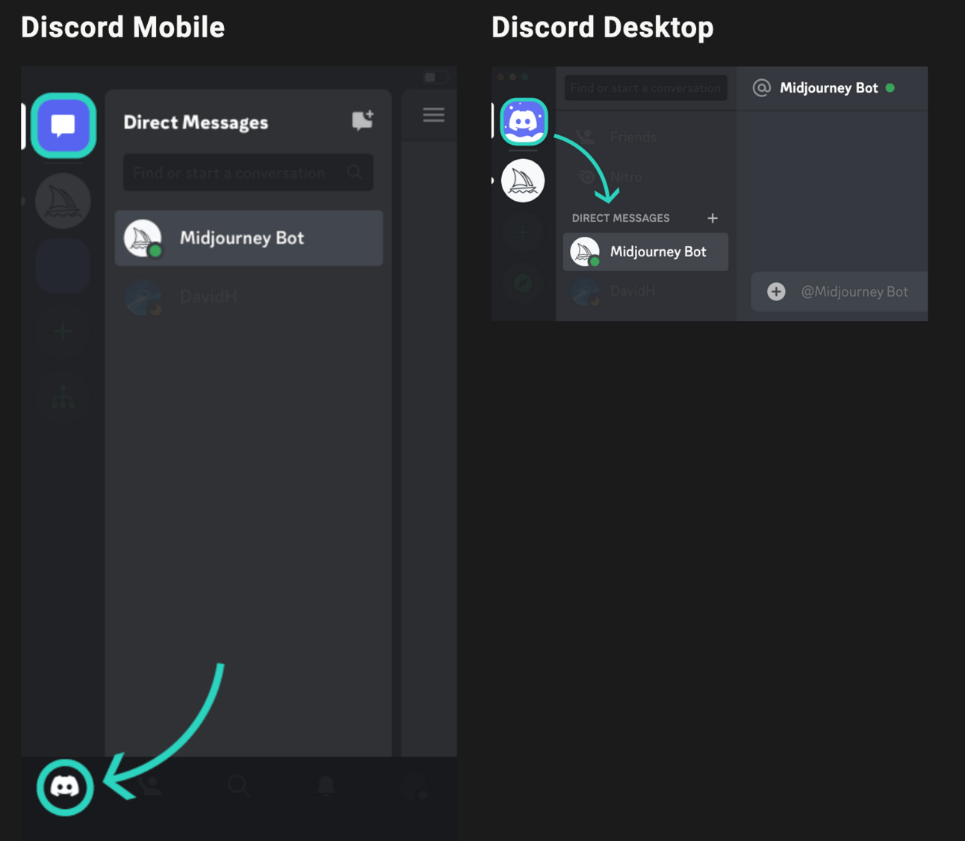The width and height of the screenshot is (965, 841).
Task: Tap the search icon in Mobile bottom bar
Action: [238, 786]
